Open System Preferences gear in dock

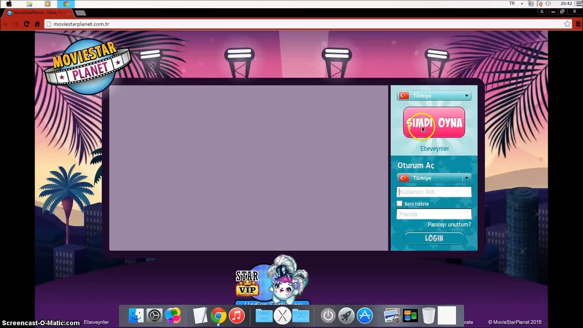point(154,315)
